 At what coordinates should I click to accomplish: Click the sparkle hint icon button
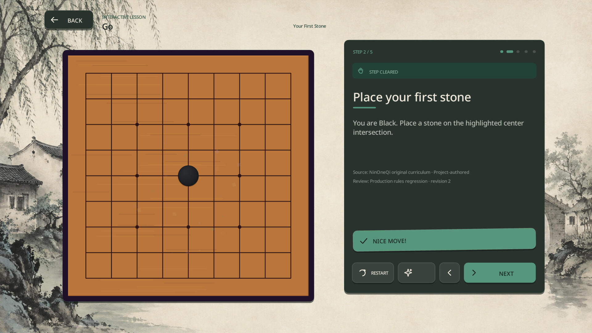(416, 273)
